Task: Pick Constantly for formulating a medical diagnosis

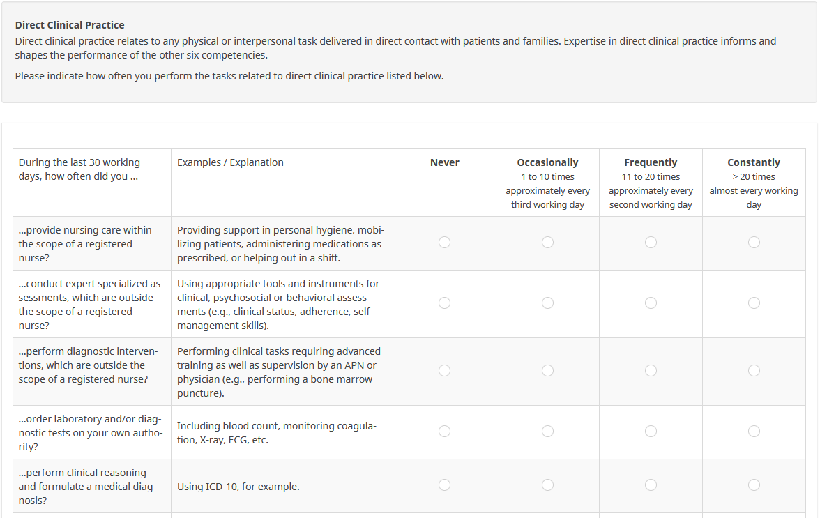Action: pyautogui.click(x=754, y=485)
